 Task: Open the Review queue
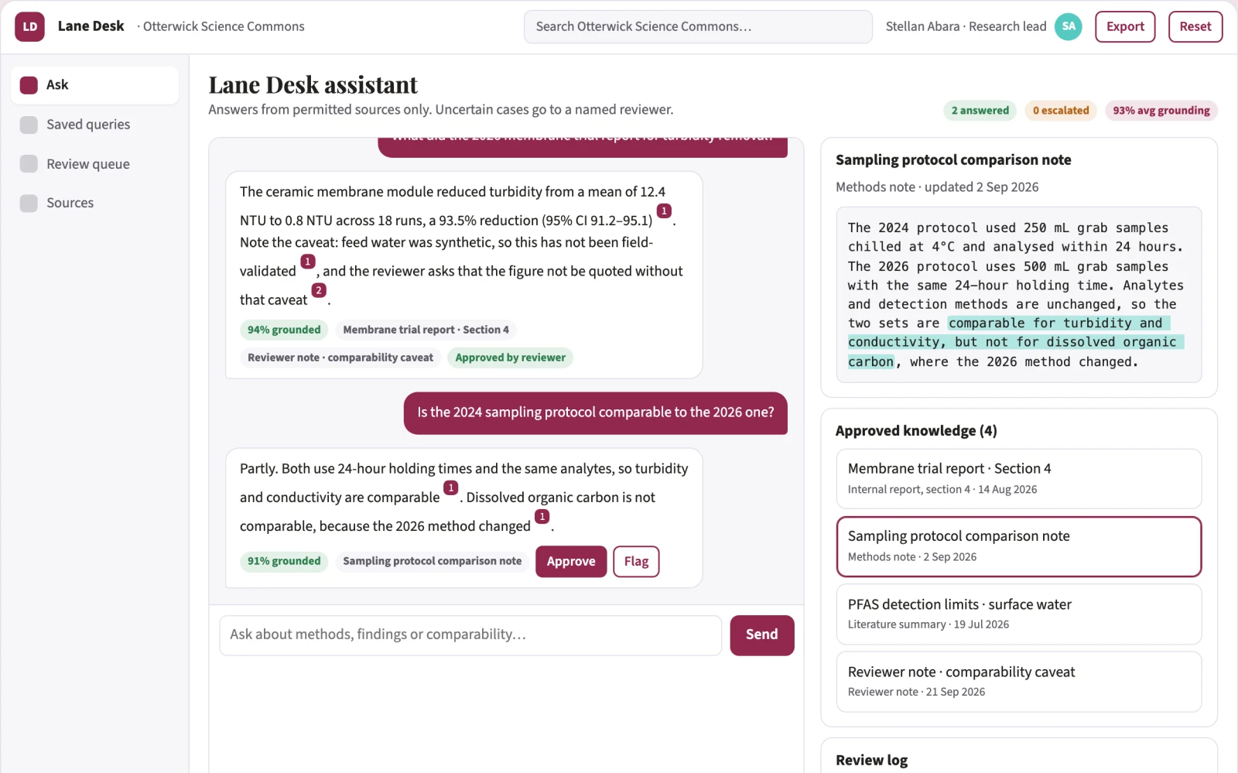tap(94, 164)
